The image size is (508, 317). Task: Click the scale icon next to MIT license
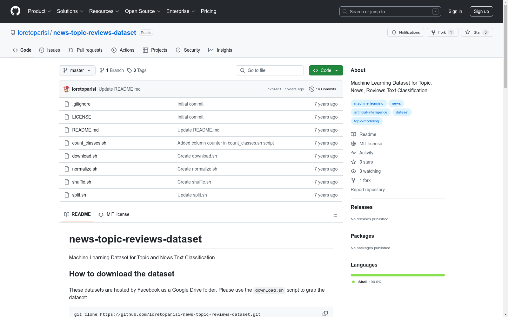pos(353,144)
